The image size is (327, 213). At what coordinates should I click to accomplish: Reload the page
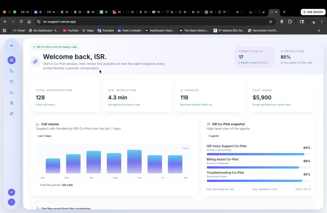point(21,22)
